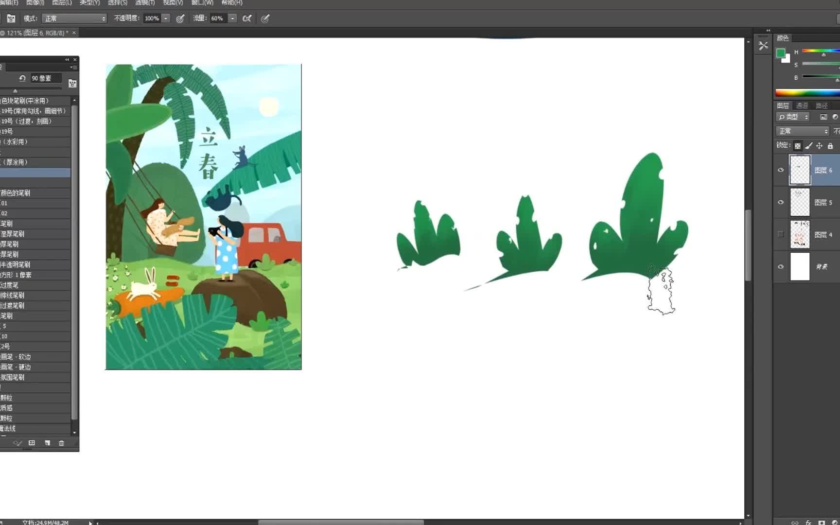The image size is (840, 525).
Task: Hide the 背景 layer via eye icon
Action: point(781,266)
